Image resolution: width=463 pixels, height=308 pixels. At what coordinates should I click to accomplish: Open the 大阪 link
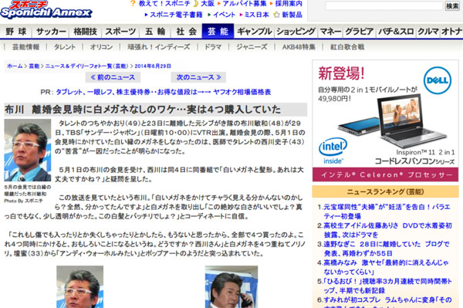tap(208, 4)
